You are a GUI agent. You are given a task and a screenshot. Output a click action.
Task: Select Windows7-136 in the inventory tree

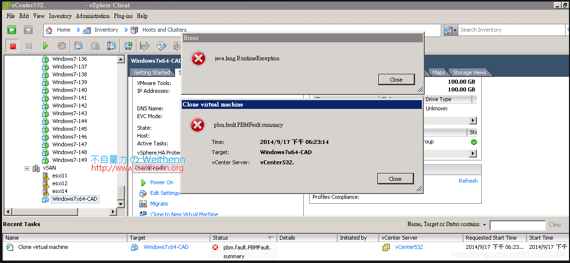point(69,59)
